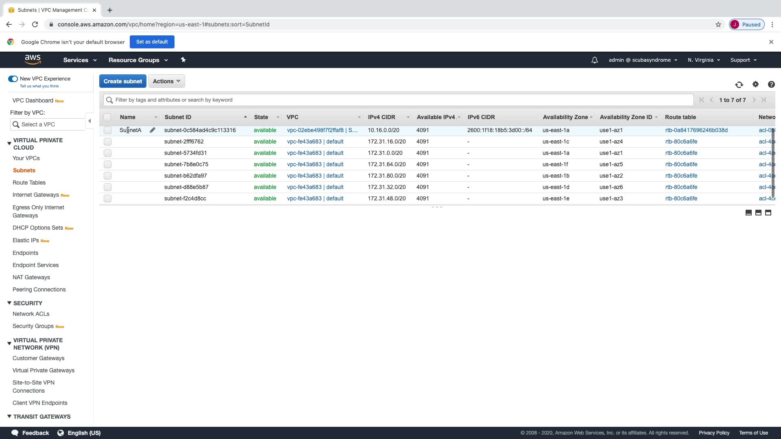Edit SubnetA name with pencil icon
The height and width of the screenshot is (439, 781).
pos(153,130)
